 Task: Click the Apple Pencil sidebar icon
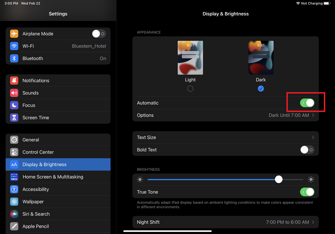pos(14,226)
